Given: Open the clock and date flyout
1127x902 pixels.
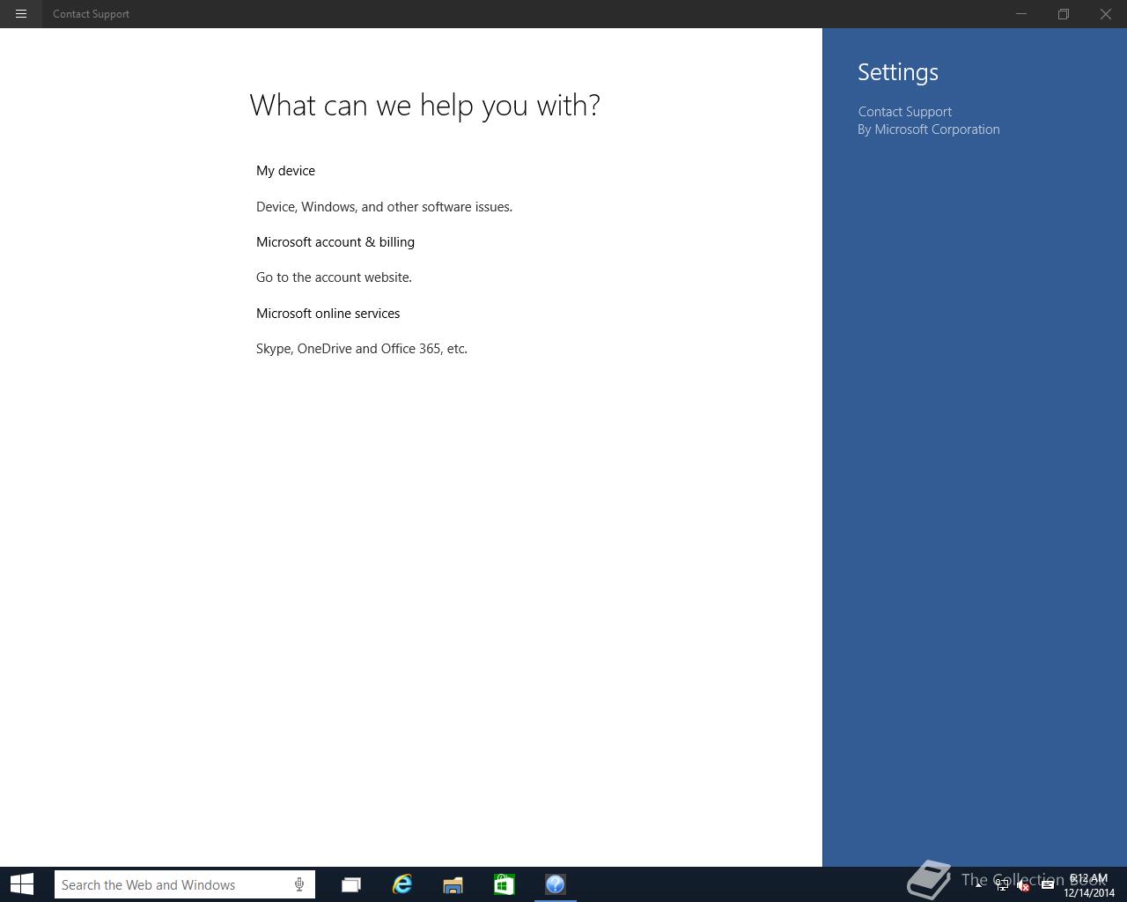Looking at the screenshot, I should tap(1089, 885).
